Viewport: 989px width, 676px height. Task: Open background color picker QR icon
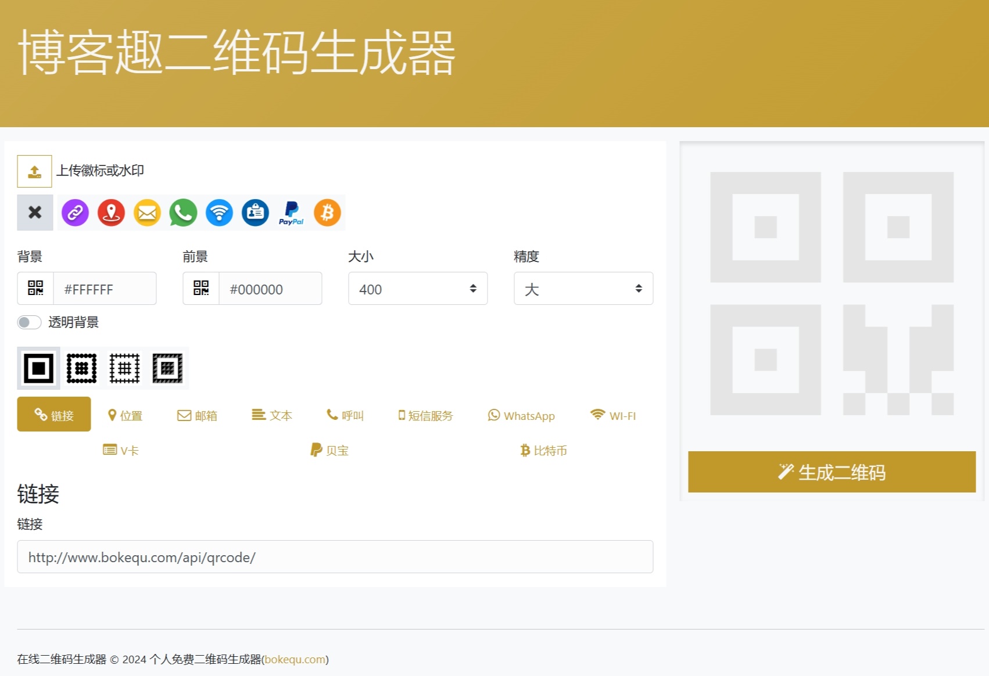point(35,288)
